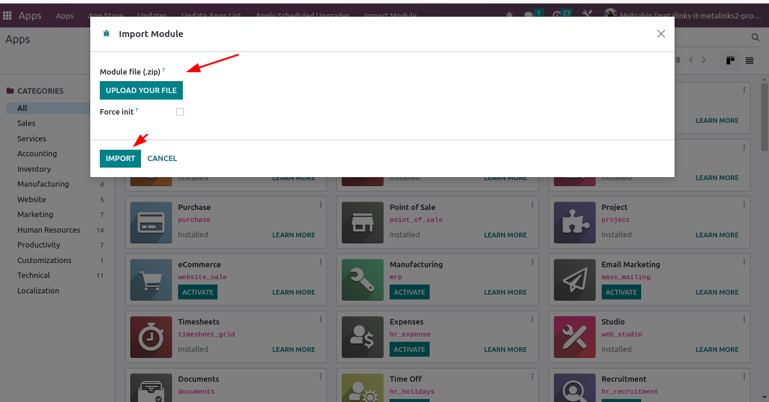Filter by Technical category
The height and width of the screenshot is (402, 769).
(33, 275)
